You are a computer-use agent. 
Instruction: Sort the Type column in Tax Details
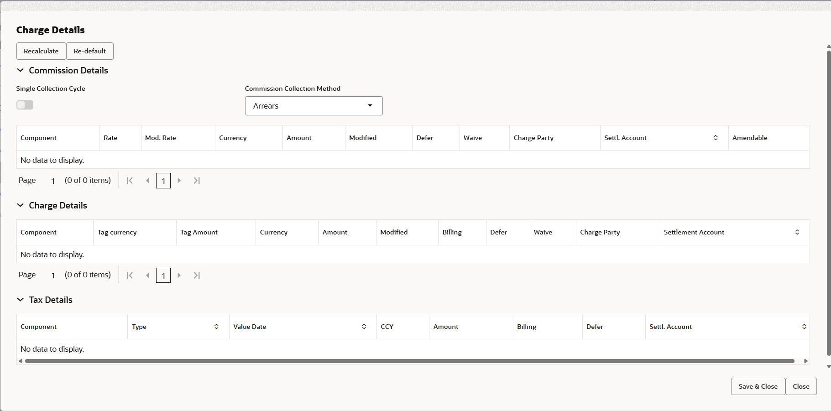pyautogui.click(x=216, y=326)
